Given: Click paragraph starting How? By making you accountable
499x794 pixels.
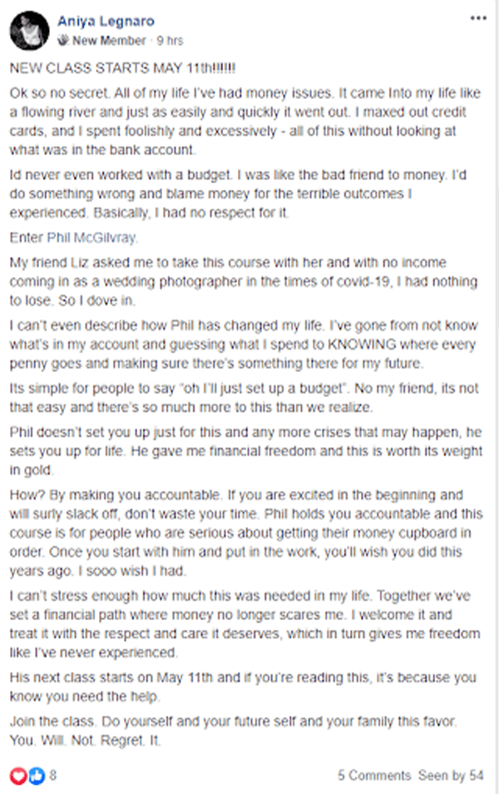Looking at the screenshot, I should pos(246,533).
